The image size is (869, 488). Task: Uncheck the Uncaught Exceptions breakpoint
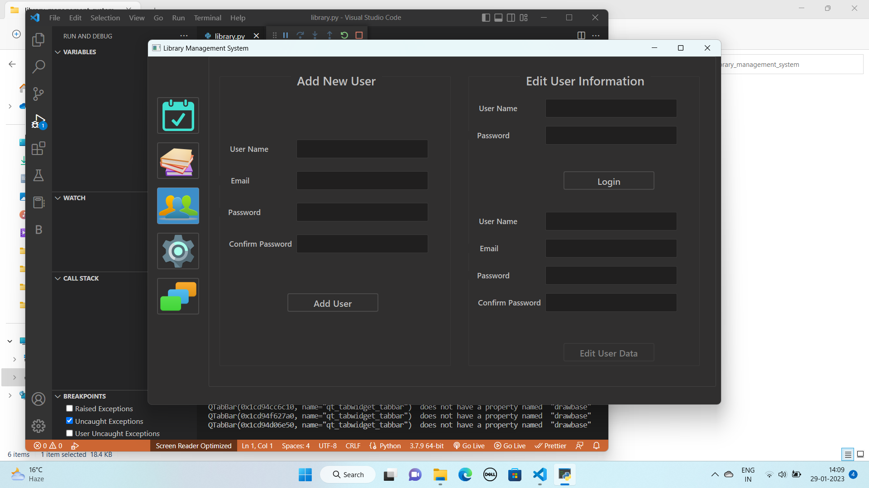70,421
